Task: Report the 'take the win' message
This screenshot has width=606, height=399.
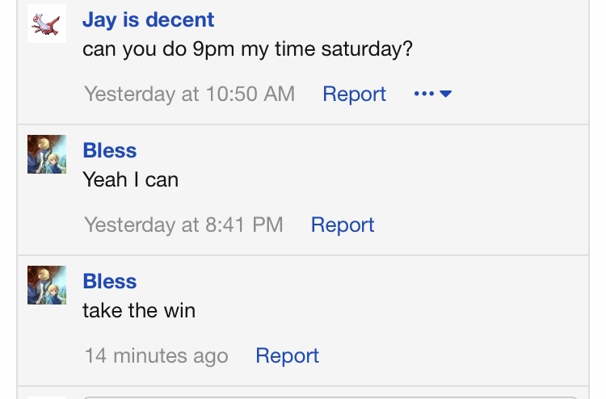Action: pos(288,355)
